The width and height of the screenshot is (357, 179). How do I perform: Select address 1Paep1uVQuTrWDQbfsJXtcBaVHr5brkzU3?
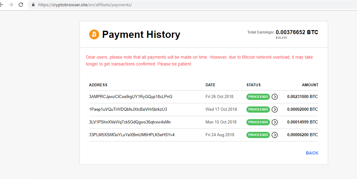(128, 110)
